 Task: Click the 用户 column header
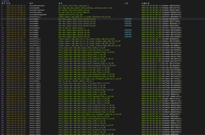coord(31,4)
